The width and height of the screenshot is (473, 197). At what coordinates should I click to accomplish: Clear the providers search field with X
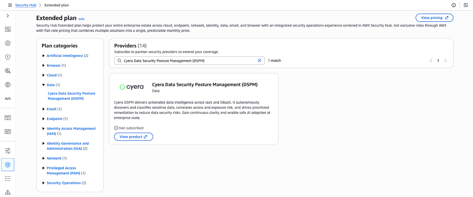click(260, 60)
